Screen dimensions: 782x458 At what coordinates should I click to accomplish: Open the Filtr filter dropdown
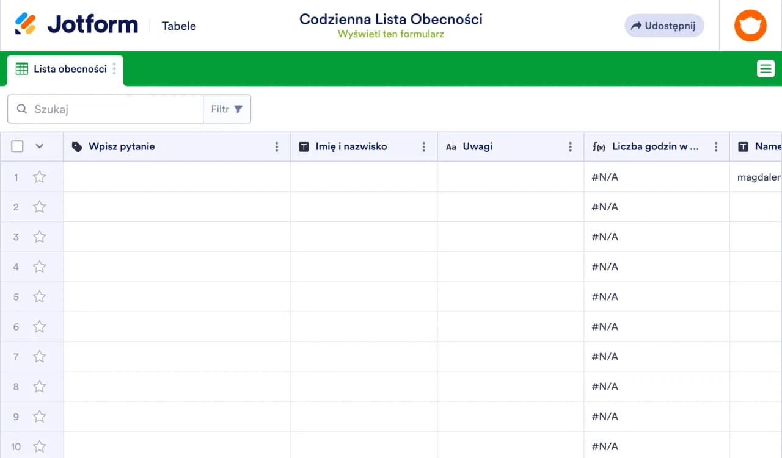tap(227, 109)
